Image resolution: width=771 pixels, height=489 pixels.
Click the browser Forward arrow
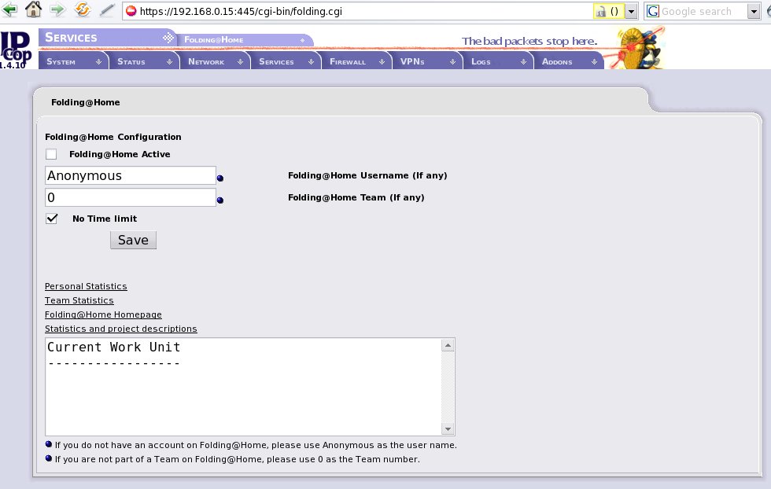pos(57,11)
